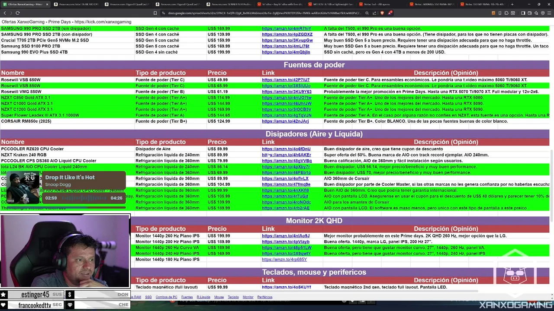Open the NZXT C1200 Gold Amazon link
Screen dimensions: 554x311
(x=287, y=109)
